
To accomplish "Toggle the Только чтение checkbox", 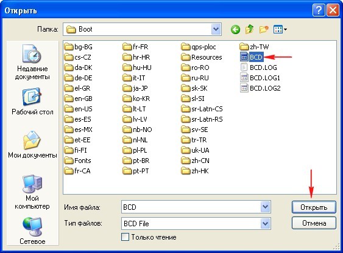I will pos(125,237).
